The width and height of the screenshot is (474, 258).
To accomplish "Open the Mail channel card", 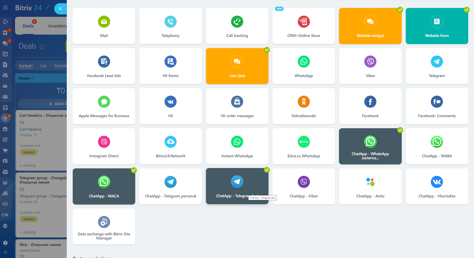I will pyautogui.click(x=104, y=26).
